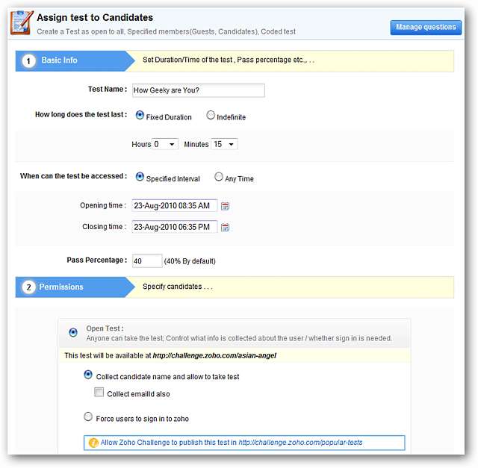Choose the Indefinite duration option
This screenshot has width=478, height=468.
point(211,116)
